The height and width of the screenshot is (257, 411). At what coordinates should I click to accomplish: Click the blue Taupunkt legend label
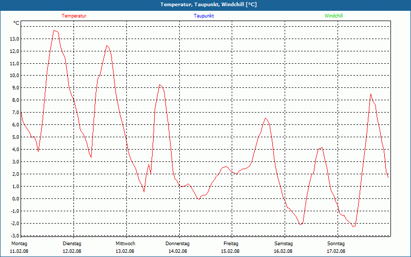click(204, 16)
